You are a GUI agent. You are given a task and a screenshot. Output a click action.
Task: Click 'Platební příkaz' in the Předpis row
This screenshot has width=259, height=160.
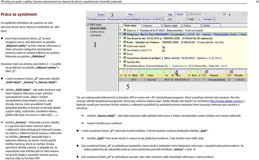[x=221, y=34]
